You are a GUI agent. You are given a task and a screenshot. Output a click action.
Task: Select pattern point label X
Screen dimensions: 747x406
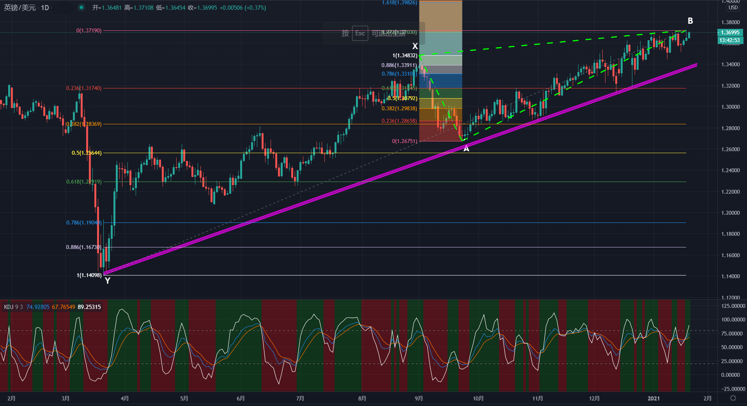tap(415, 46)
